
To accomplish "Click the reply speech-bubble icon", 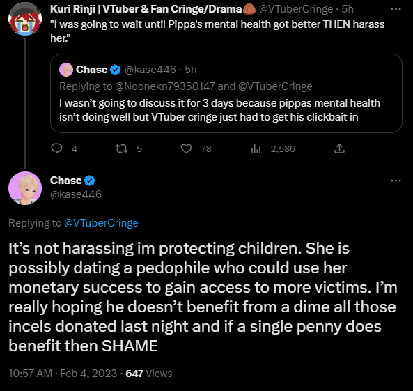I will (56, 148).
